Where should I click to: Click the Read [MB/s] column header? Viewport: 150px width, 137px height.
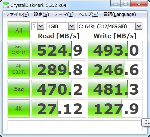coord(59,36)
